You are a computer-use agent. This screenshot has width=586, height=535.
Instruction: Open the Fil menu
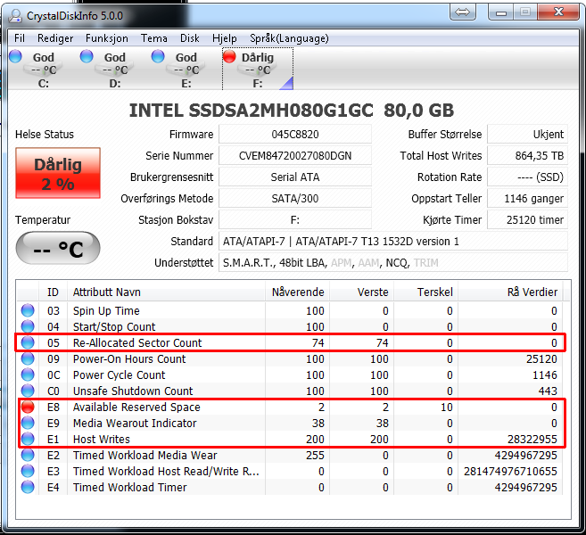click(x=20, y=38)
